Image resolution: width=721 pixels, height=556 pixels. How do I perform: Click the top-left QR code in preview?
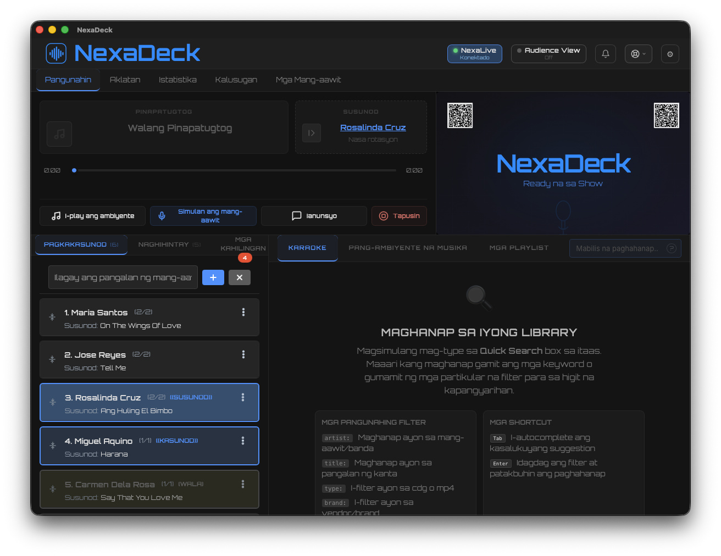pyautogui.click(x=460, y=115)
